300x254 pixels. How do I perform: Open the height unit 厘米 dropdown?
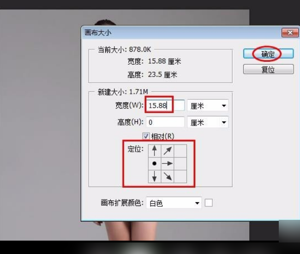tap(208, 122)
